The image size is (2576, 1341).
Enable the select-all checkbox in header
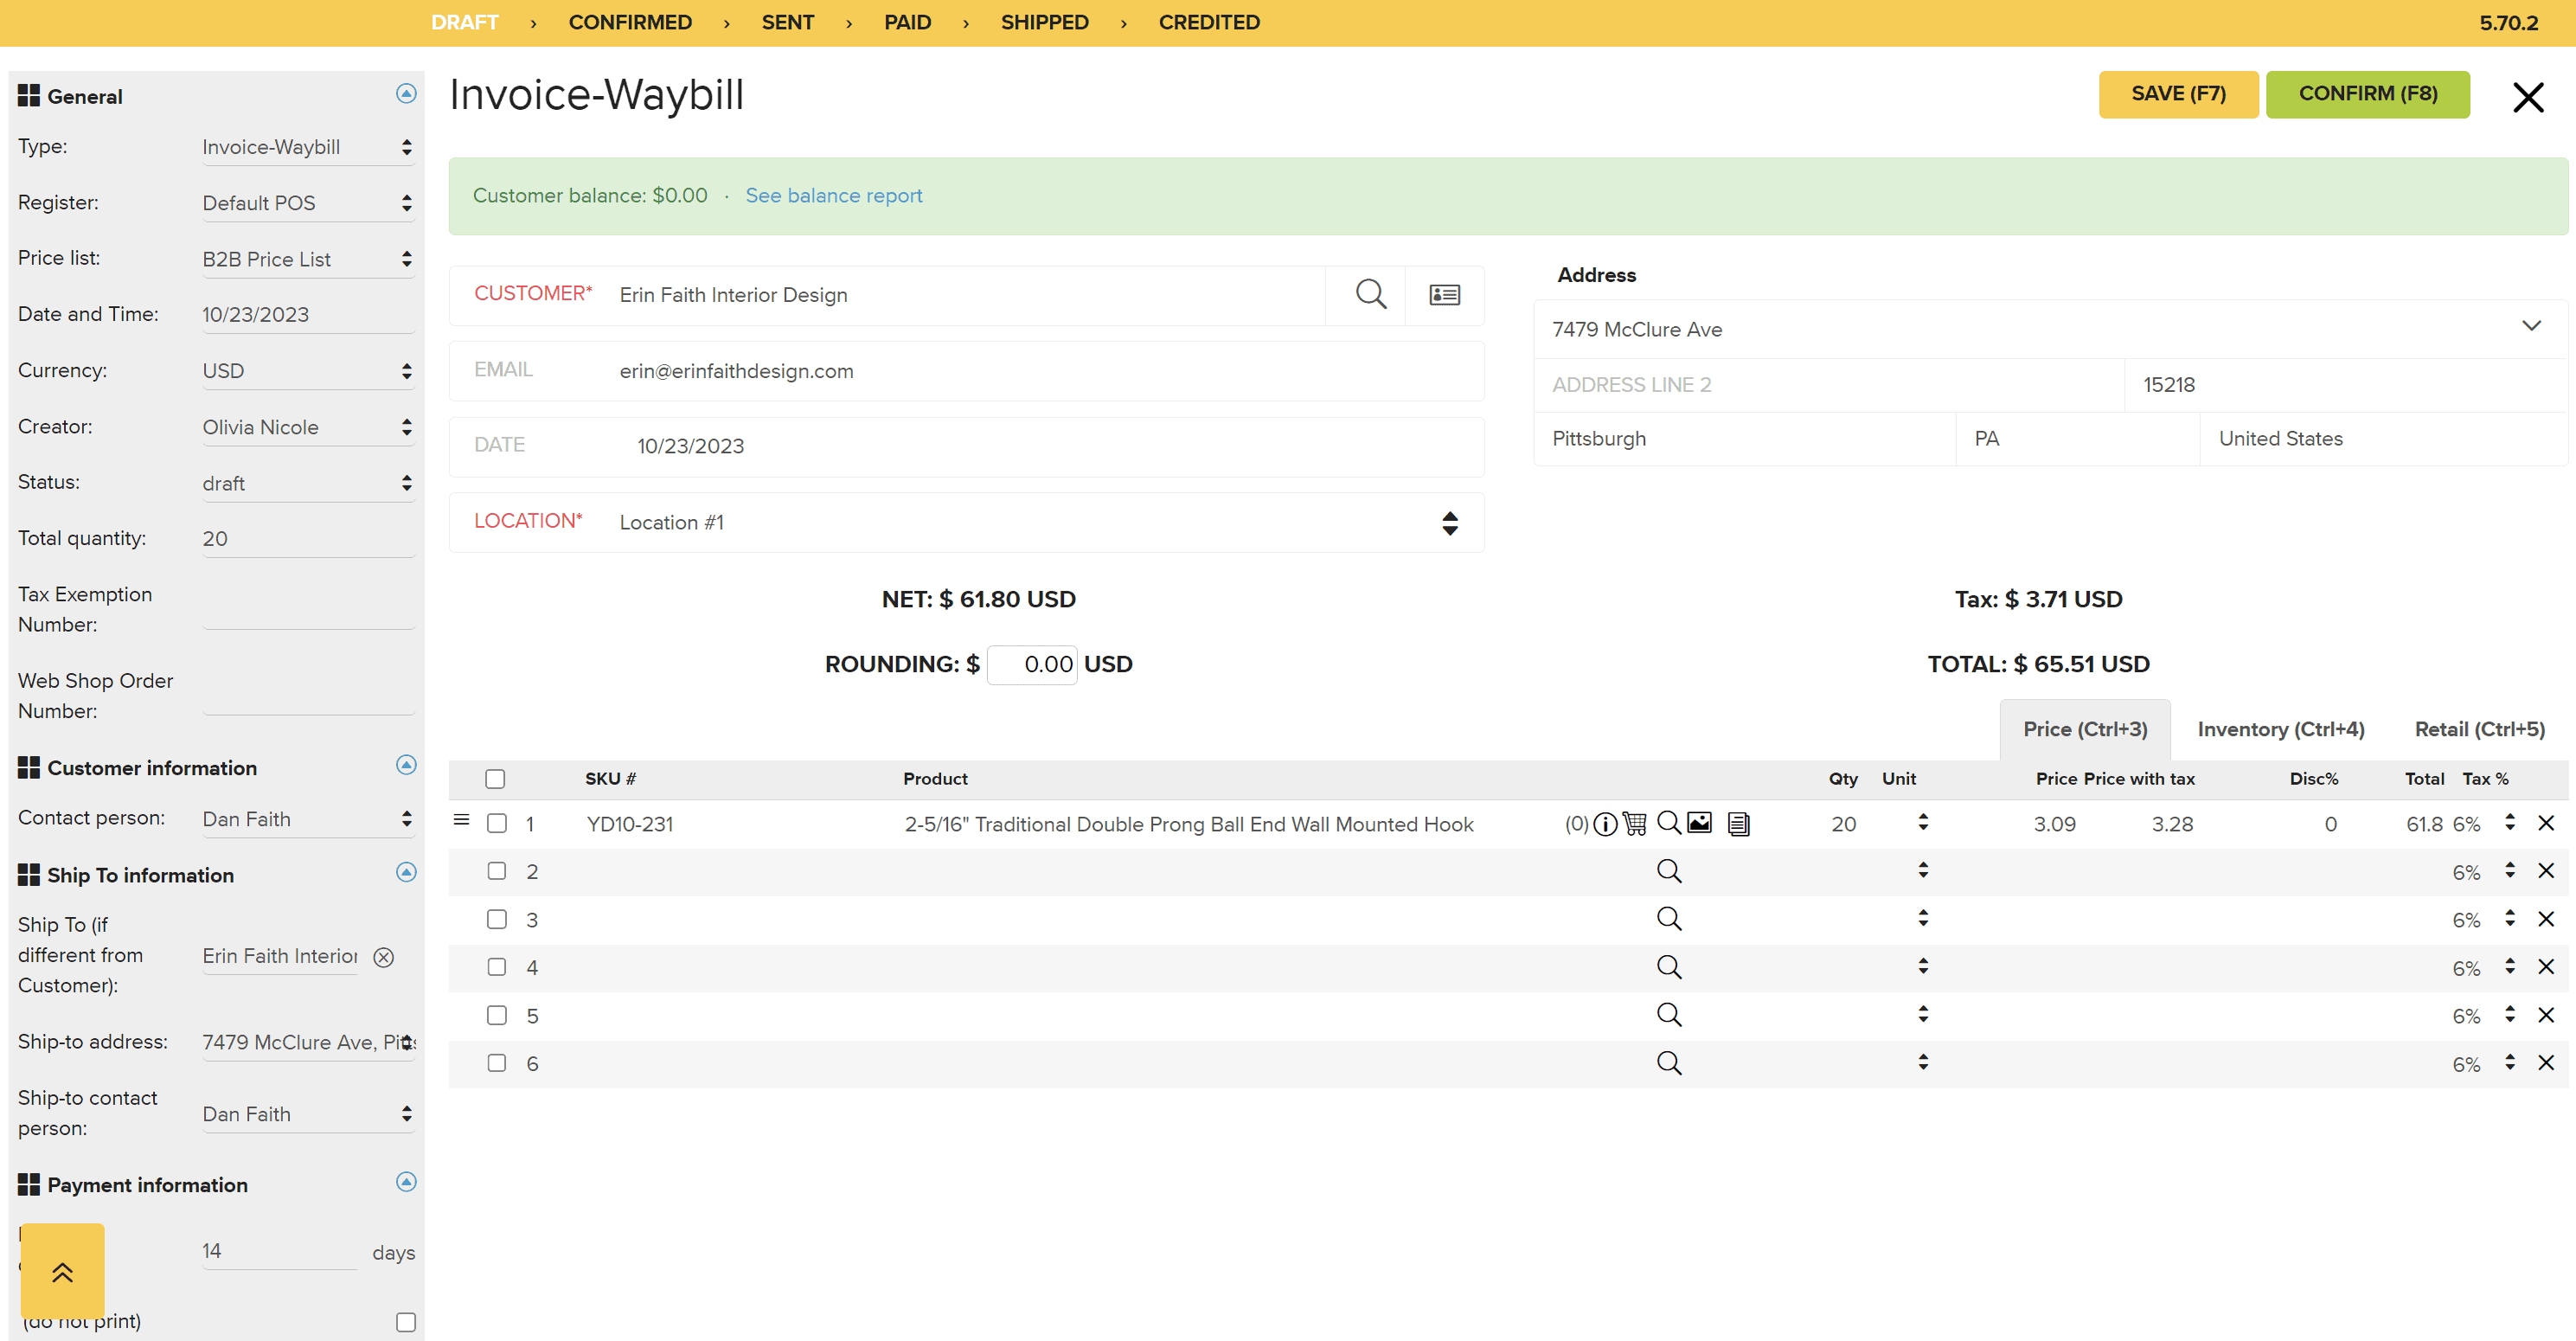tap(496, 779)
